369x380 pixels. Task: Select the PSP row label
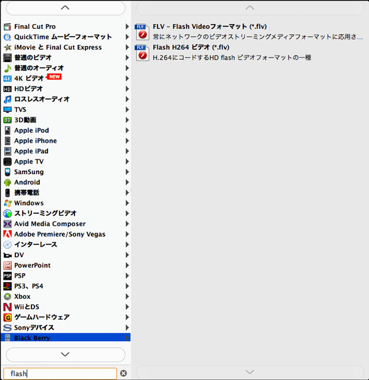click(20, 276)
